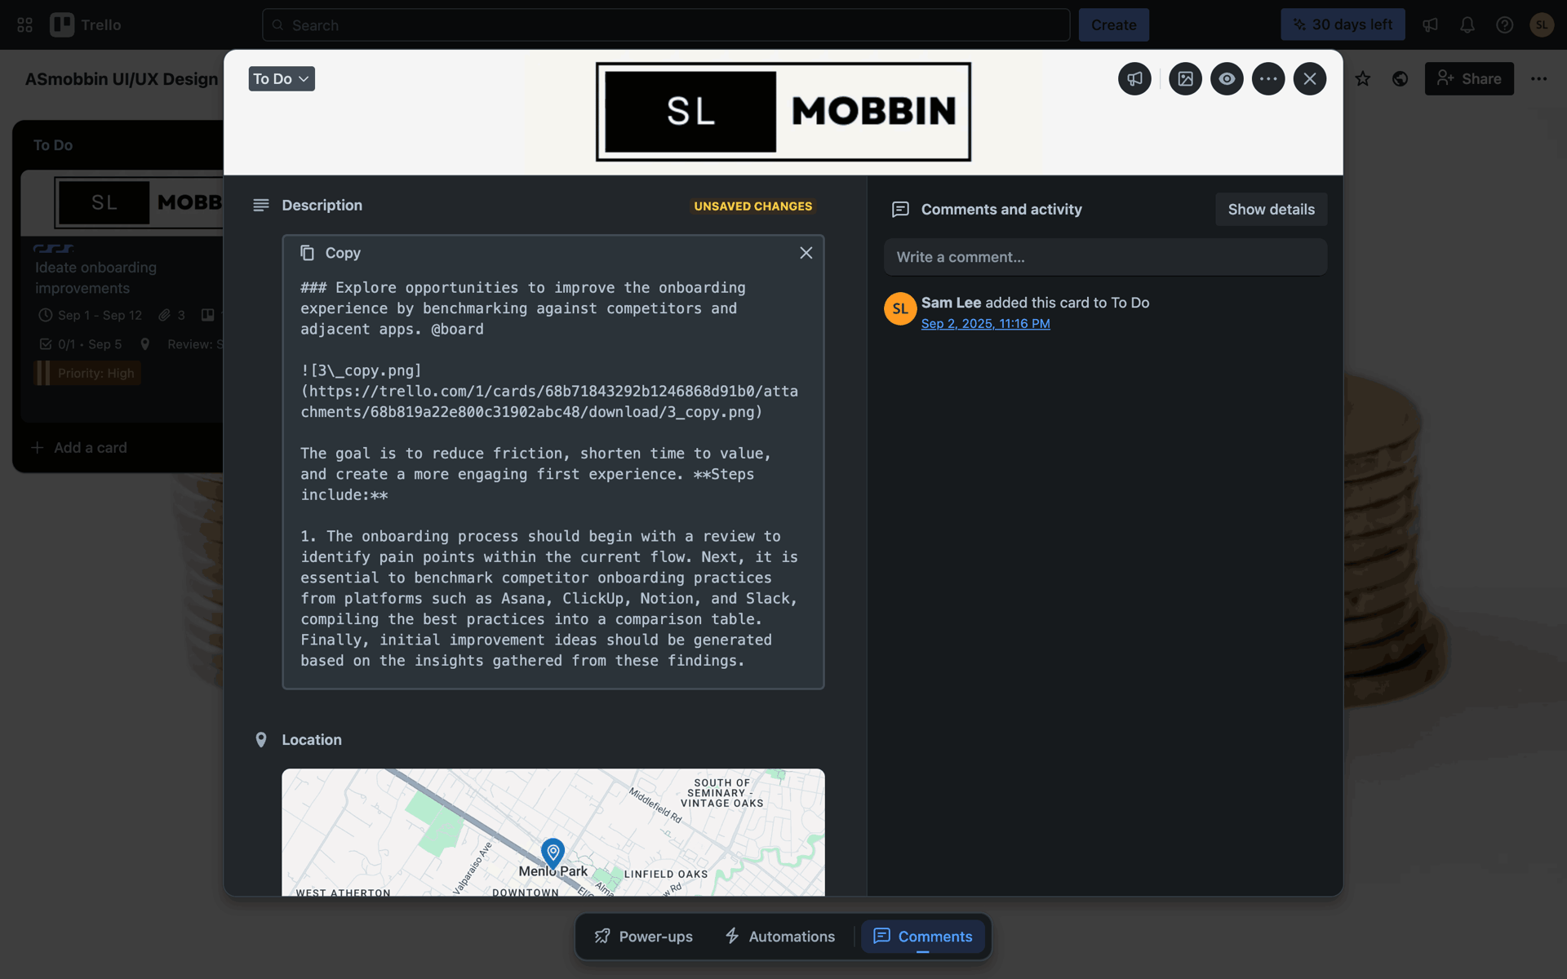
Task: Open the notifications bell
Action: click(1467, 25)
